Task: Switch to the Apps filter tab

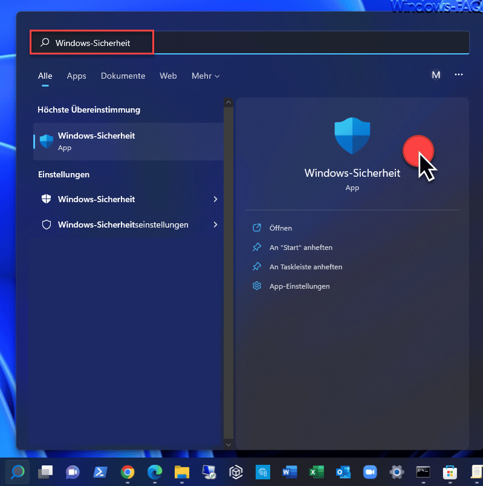Action: coord(77,76)
